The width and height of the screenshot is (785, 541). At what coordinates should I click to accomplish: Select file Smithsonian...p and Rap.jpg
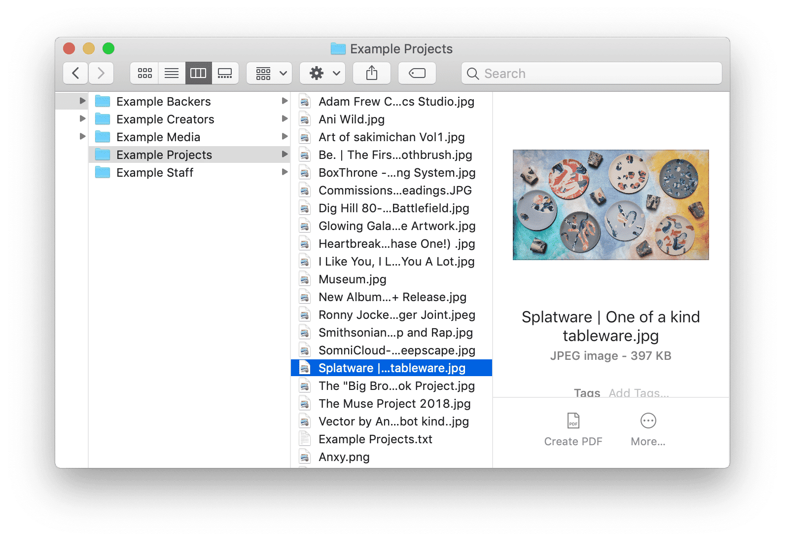[x=392, y=332]
